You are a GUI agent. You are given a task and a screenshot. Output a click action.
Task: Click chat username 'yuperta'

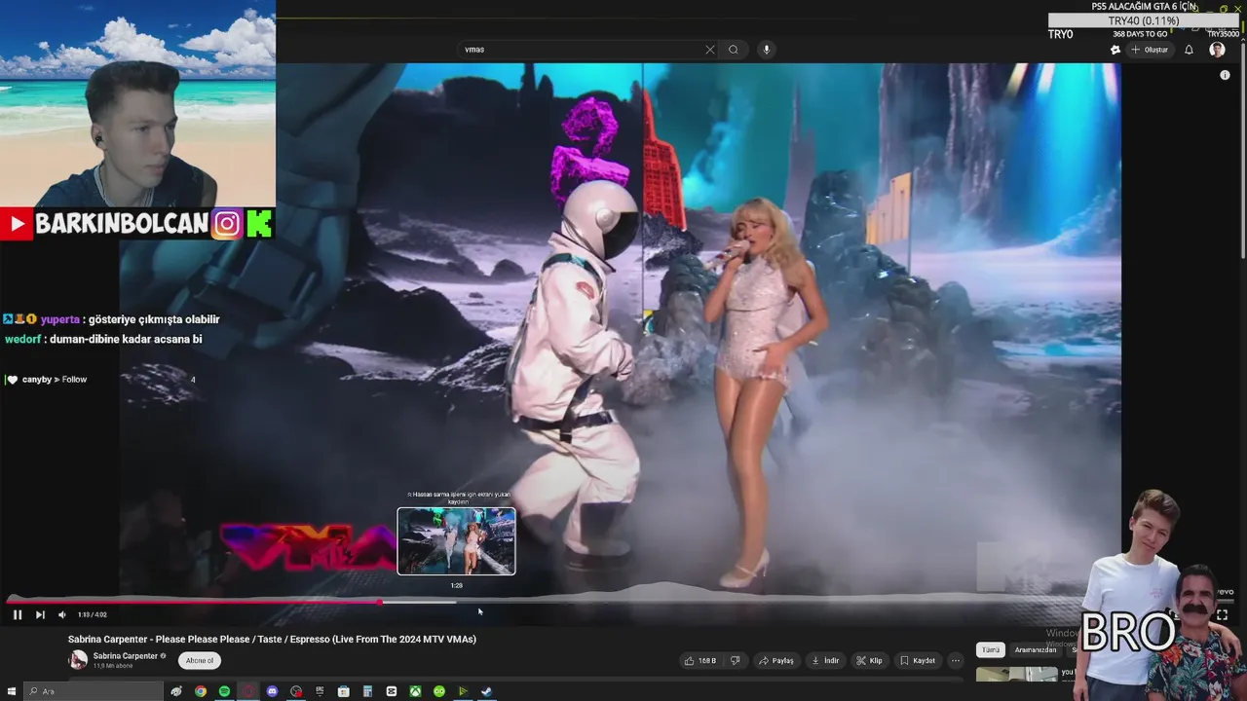pos(59,319)
